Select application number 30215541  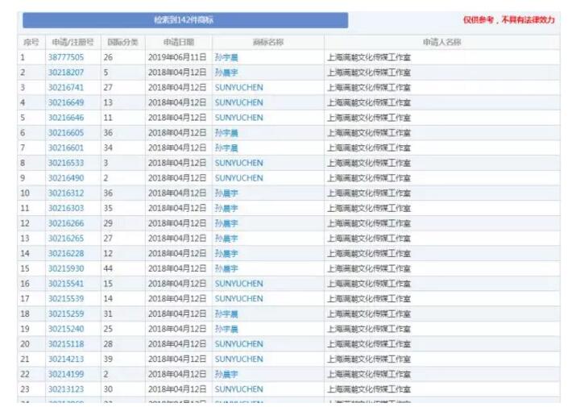pyautogui.click(x=65, y=284)
